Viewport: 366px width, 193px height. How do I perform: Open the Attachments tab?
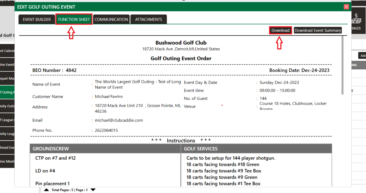[x=148, y=19]
